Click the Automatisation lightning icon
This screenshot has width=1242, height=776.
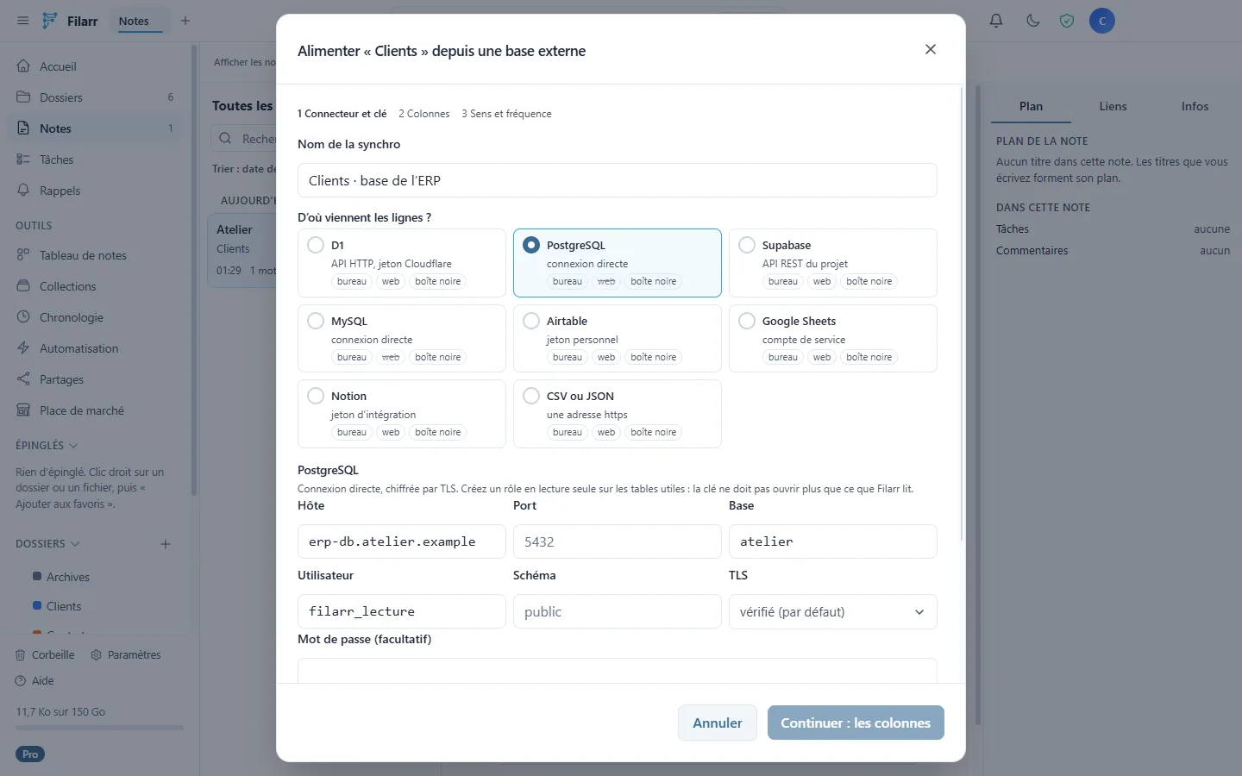23,348
